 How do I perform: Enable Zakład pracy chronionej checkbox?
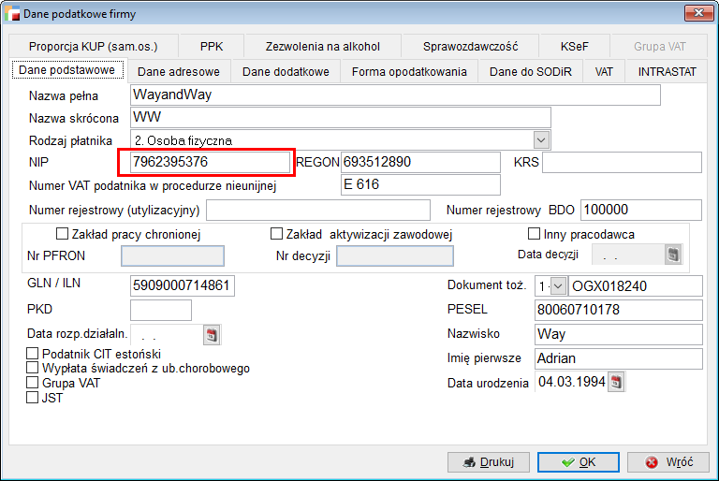pyautogui.click(x=63, y=234)
